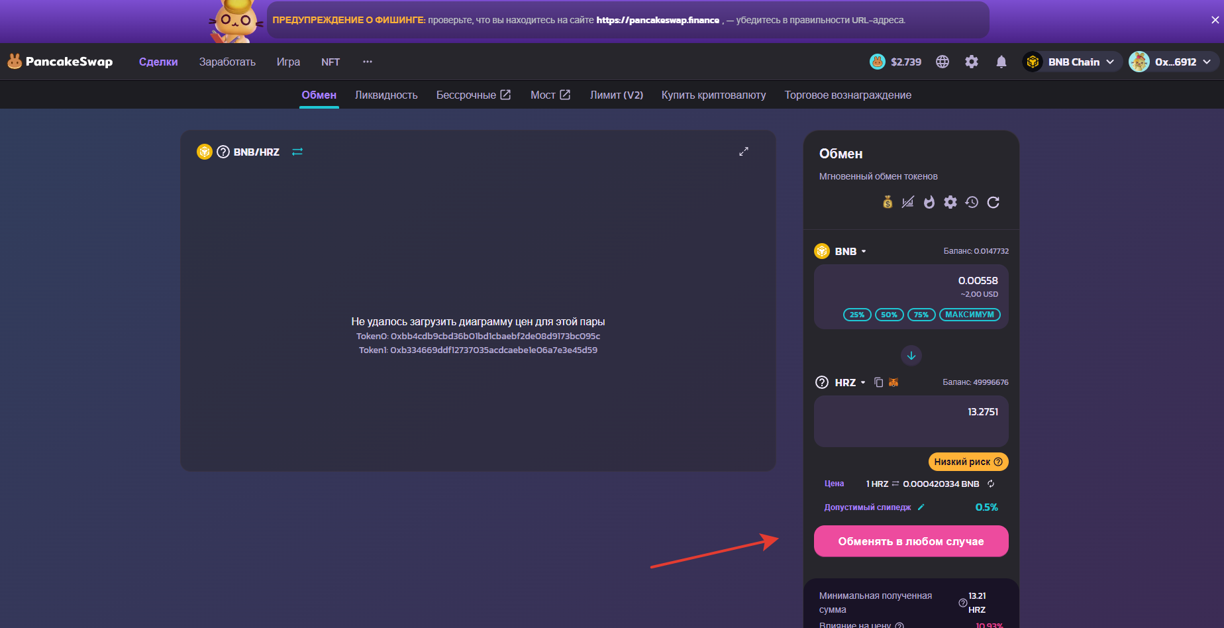The width and height of the screenshot is (1224, 628).
Task: Select the 75% amount button
Action: [x=921, y=315]
